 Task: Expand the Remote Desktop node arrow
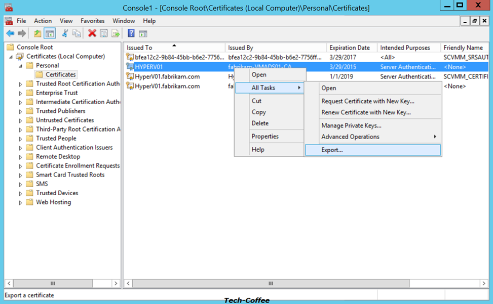pyautogui.click(x=20, y=157)
